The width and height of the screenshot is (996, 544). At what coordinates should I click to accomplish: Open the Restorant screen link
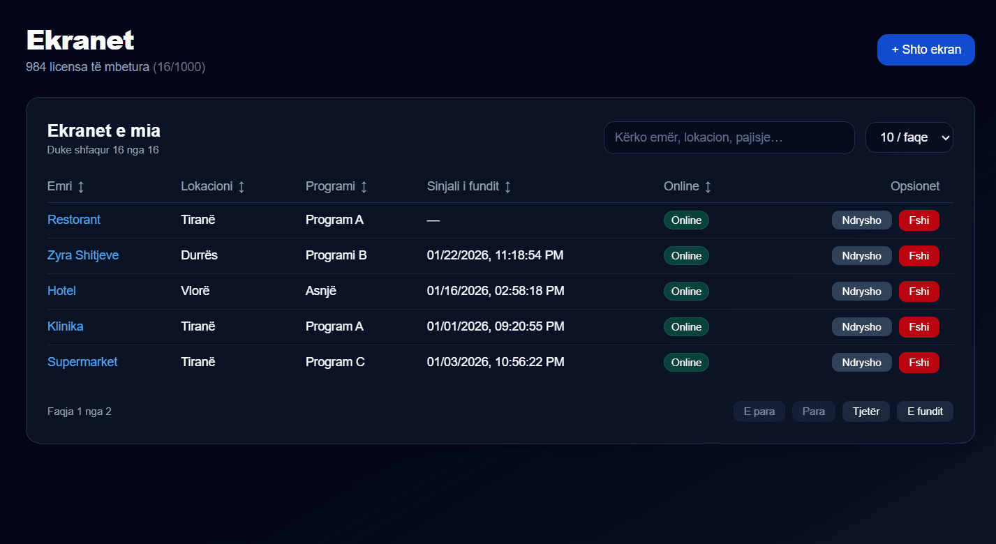[x=74, y=220]
